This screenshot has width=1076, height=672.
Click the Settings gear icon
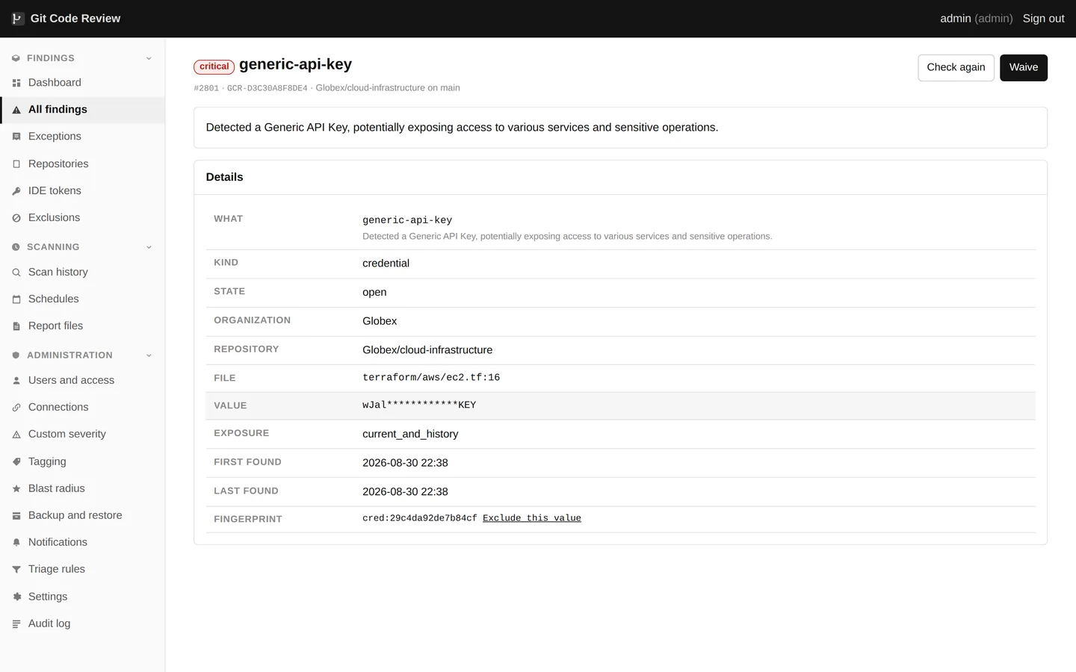(x=16, y=597)
